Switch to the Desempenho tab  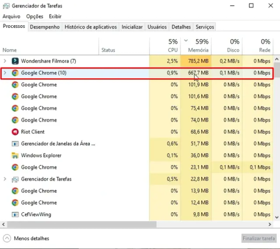tap(45, 27)
